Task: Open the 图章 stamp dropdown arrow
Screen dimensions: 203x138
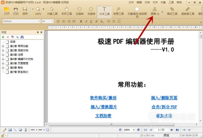Action: point(162,12)
